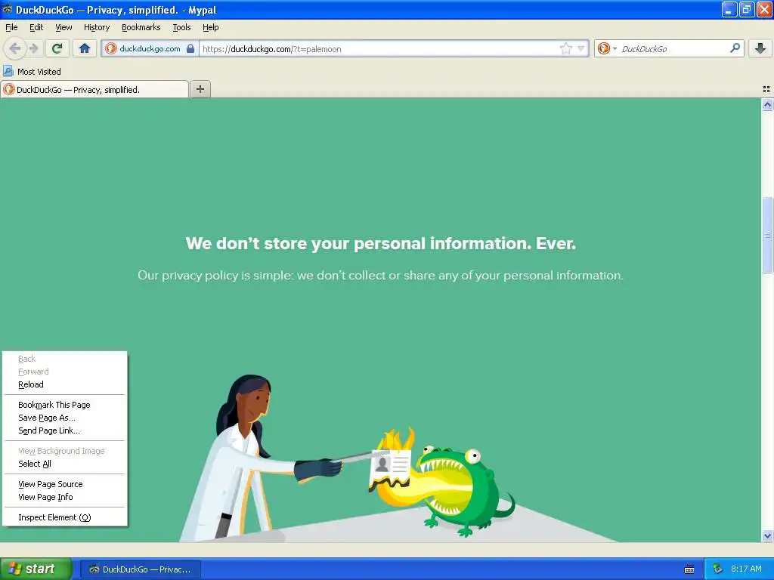Click the Back navigation arrow button
The image size is (774, 580).
15,48
